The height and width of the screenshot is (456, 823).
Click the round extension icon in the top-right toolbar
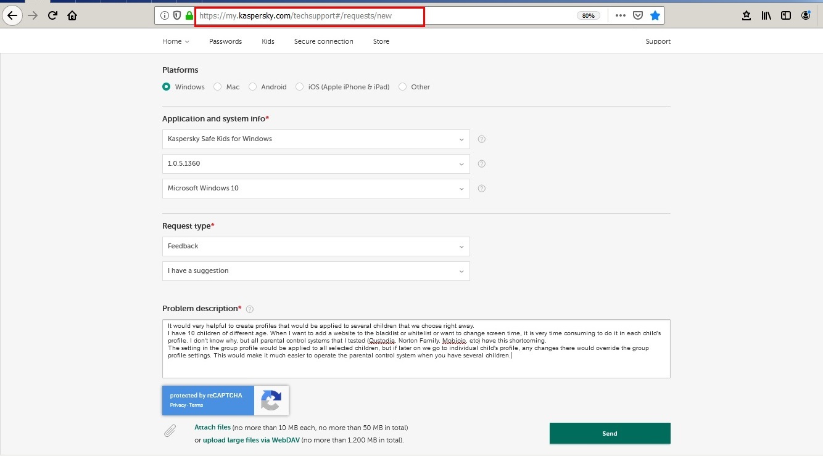[x=806, y=15]
